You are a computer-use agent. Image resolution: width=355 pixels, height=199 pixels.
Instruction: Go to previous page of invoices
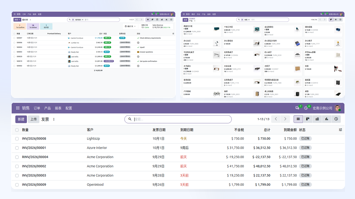pyautogui.click(x=276, y=119)
